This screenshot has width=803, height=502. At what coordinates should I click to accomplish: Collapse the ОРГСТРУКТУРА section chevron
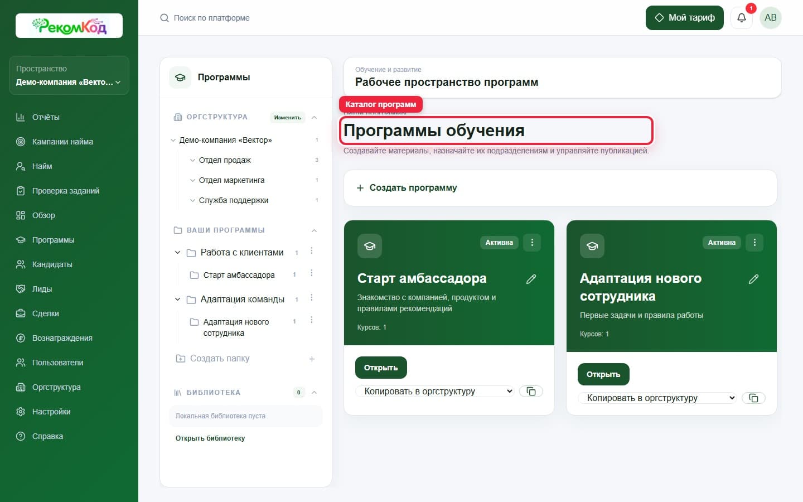pyautogui.click(x=314, y=117)
